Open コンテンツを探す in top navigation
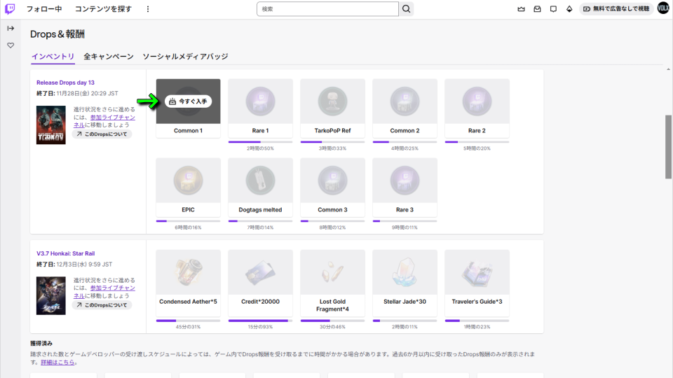The image size is (673, 378). [x=103, y=9]
